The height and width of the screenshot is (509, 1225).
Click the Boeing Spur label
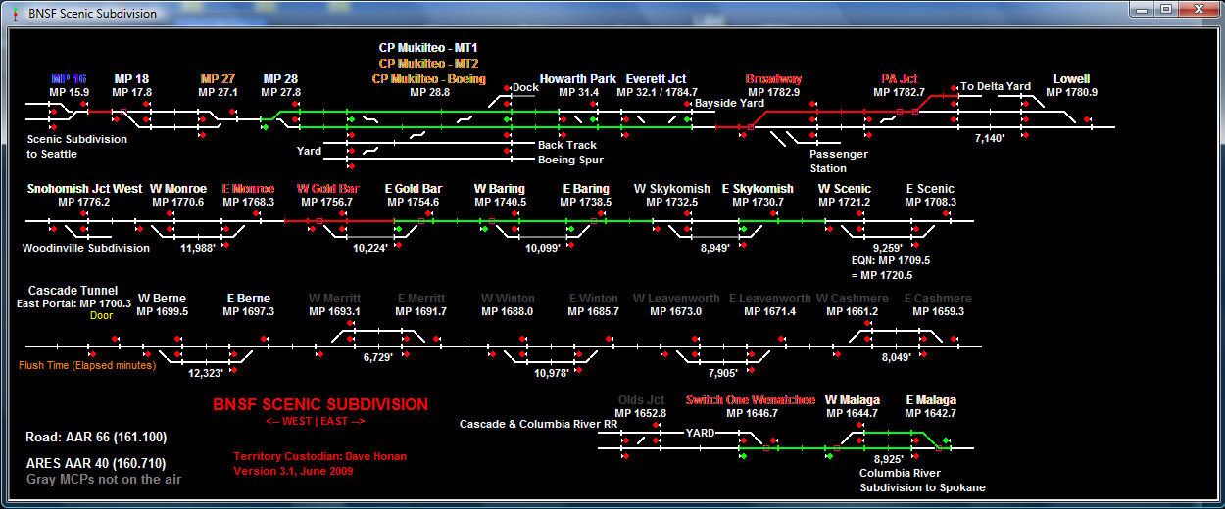(571, 160)
